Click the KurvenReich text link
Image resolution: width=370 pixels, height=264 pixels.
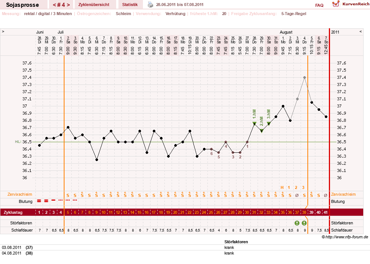[x=356, y=4]
